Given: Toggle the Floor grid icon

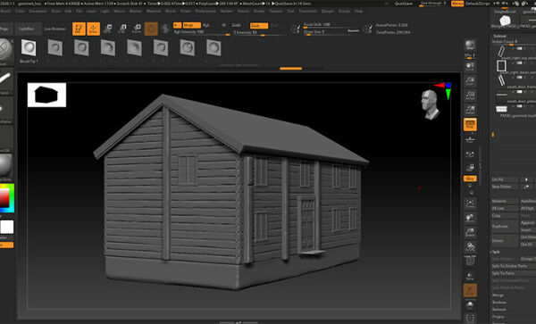Looking at the screenshot, I should (470, 139).
